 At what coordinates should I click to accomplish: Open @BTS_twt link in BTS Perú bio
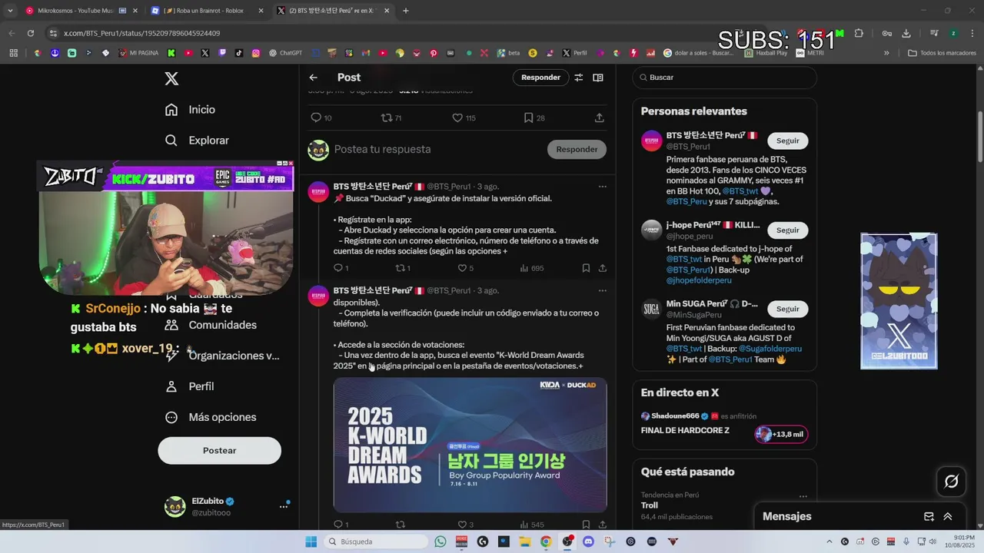tap(740, 191)
